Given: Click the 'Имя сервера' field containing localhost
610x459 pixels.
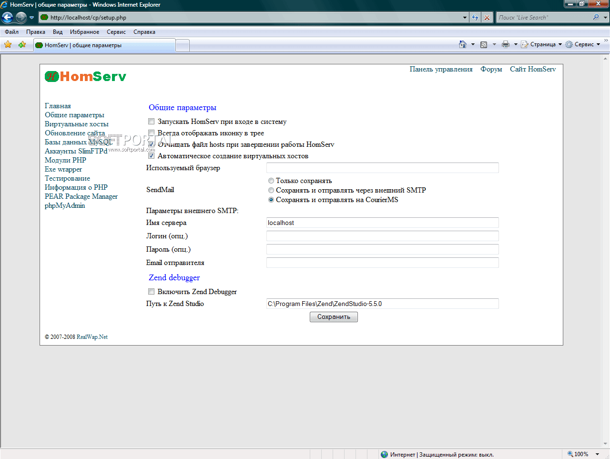Looking at the screenshot, I should [383, 223].
